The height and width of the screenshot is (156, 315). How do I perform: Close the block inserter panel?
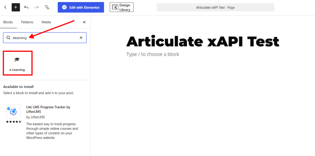(84, 22)
